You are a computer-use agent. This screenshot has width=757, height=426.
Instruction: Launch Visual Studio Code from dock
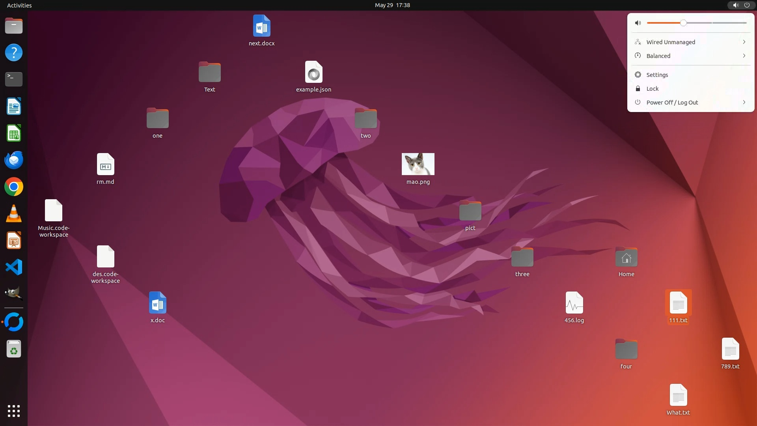tap(14, 267)
